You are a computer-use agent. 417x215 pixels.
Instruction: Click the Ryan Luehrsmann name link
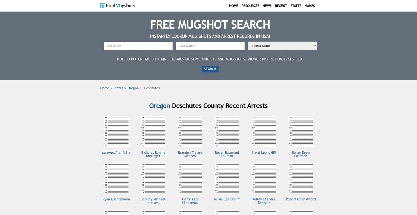point(116,199)
